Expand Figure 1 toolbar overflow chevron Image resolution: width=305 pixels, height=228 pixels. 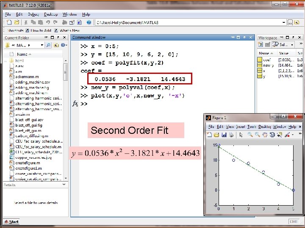point(300,133)
